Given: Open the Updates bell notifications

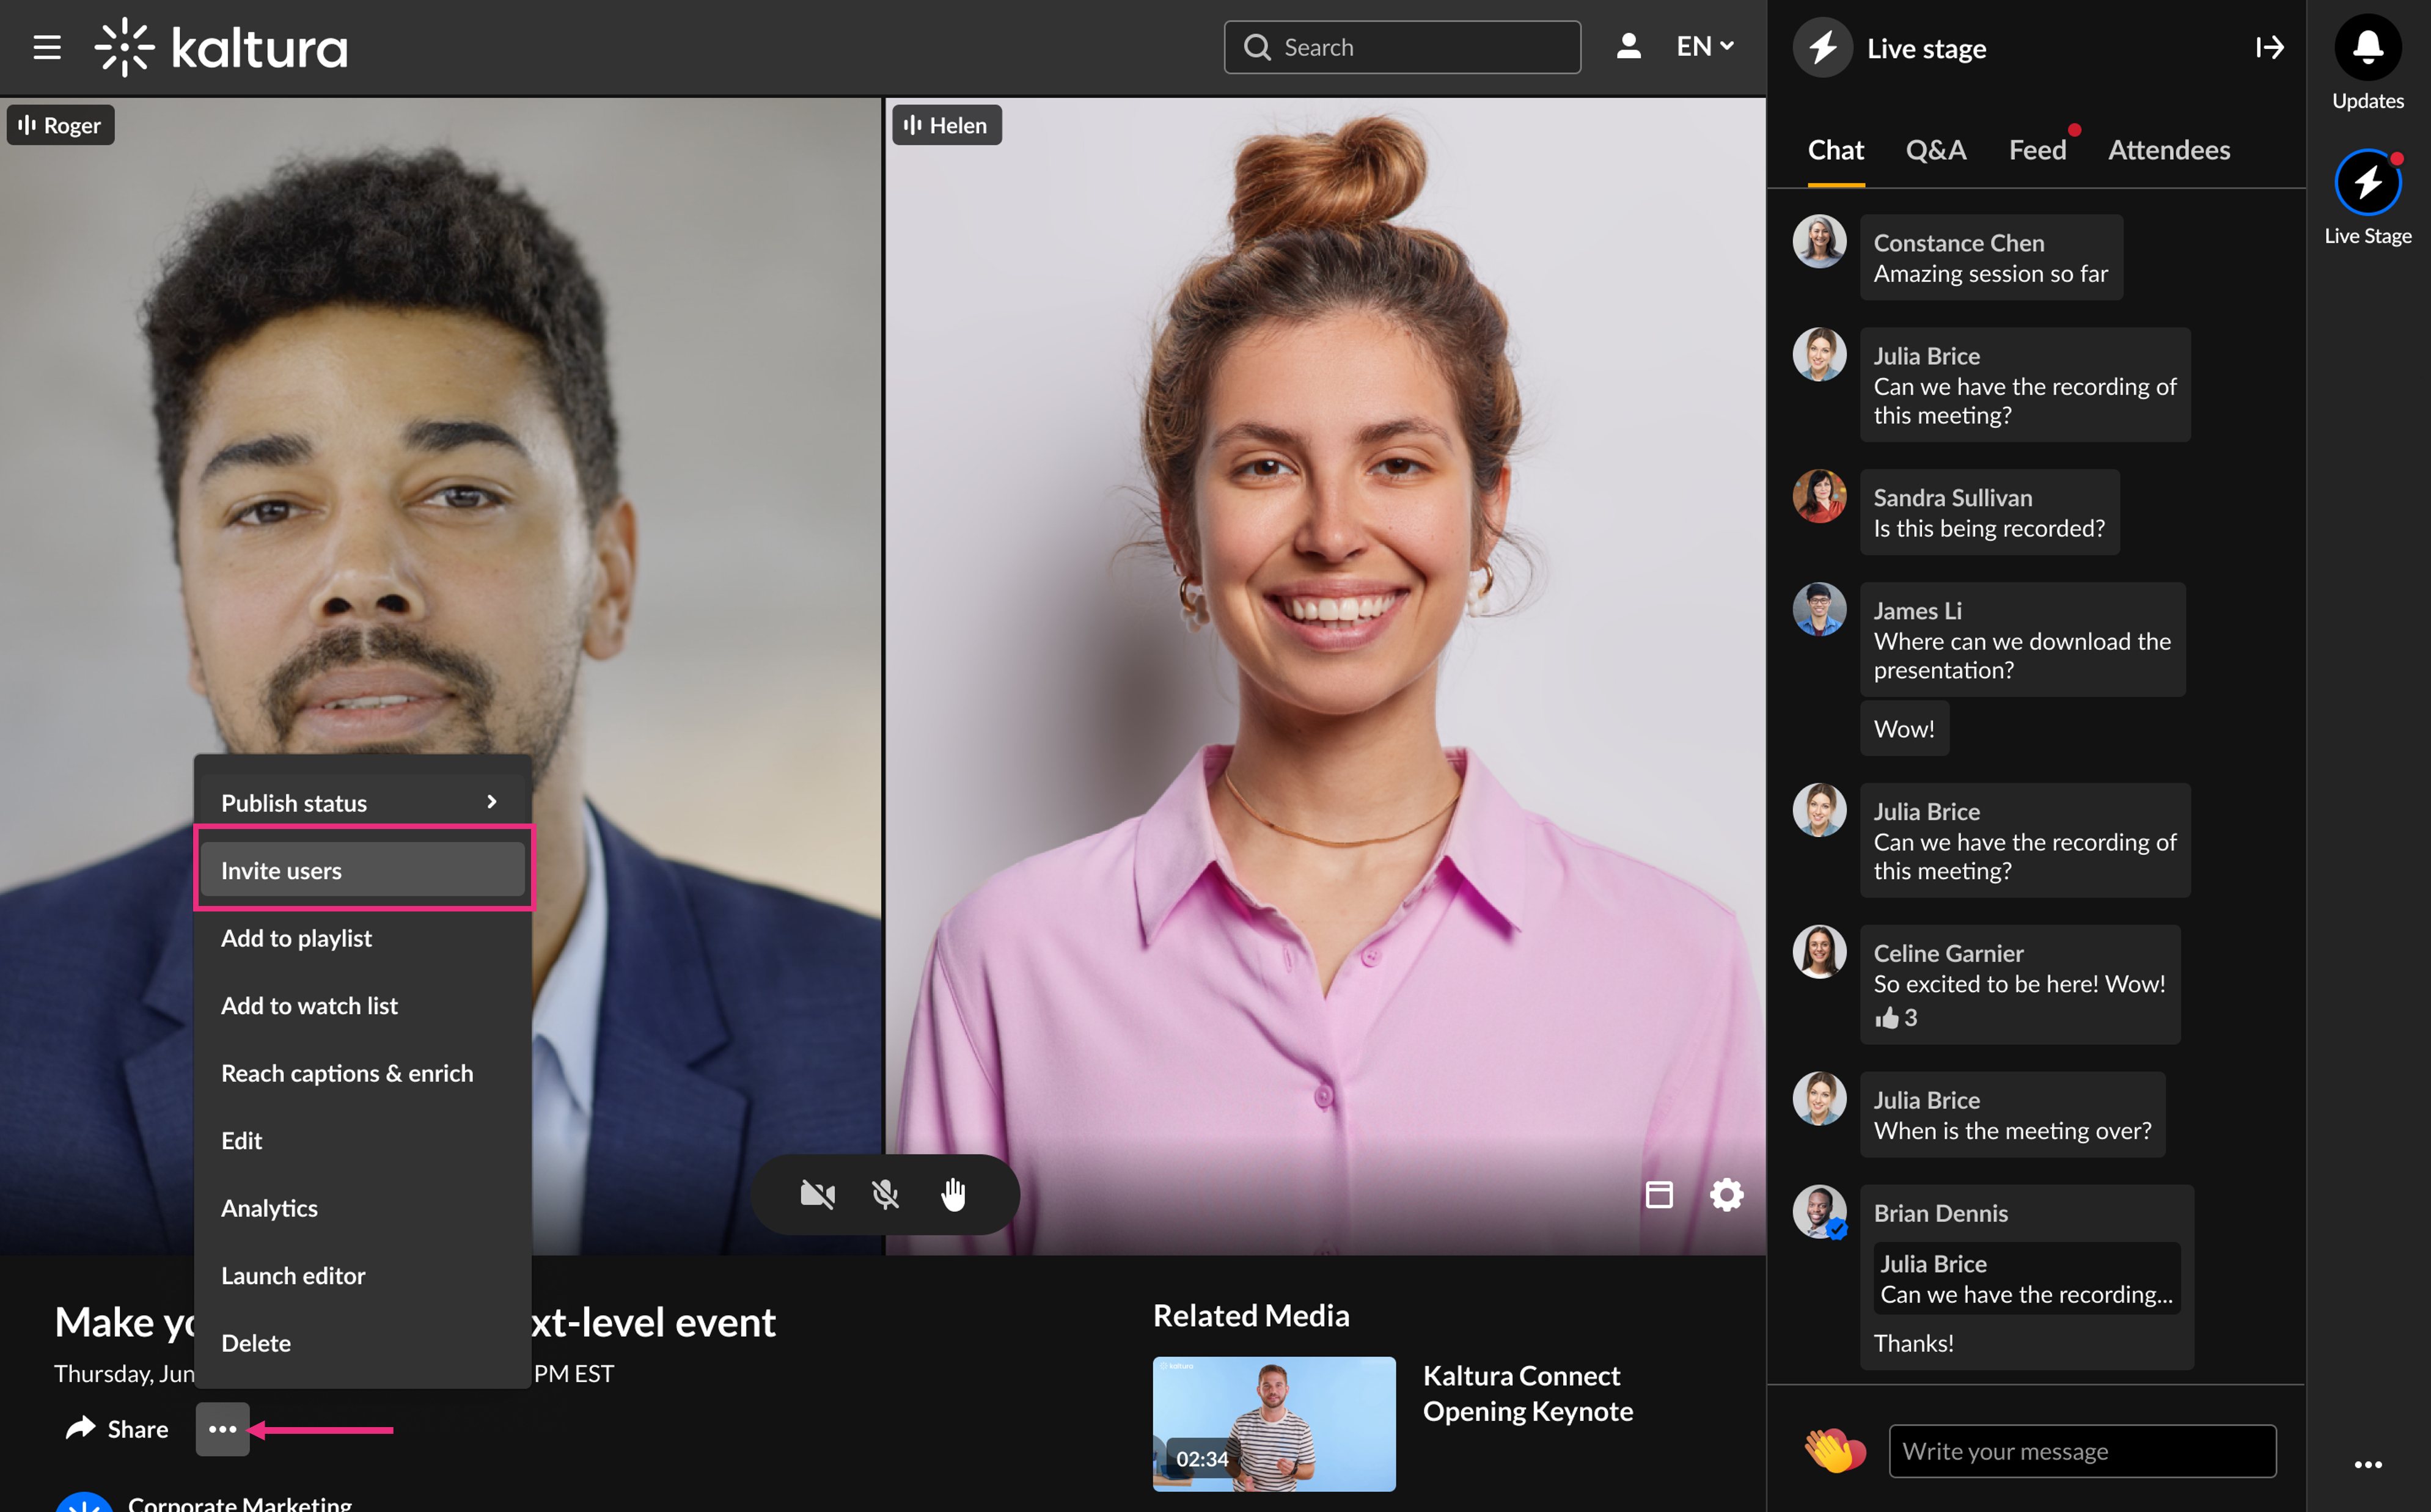Looking at the screenshot, I should click(2367, 48).
